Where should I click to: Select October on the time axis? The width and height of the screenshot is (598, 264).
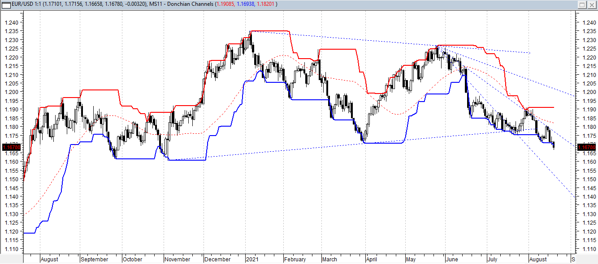pos(133,260)
